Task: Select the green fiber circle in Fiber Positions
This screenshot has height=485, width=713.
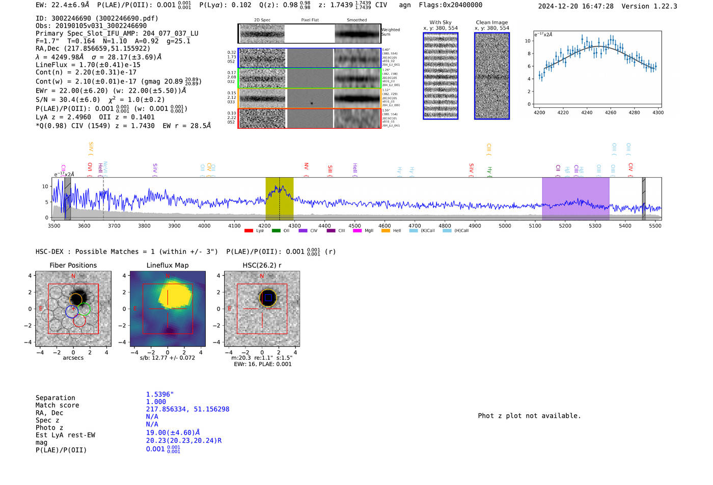Action: click(84, 308)
